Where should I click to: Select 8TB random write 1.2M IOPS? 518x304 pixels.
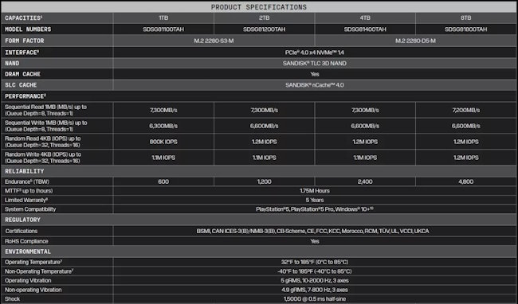(466, 158)
